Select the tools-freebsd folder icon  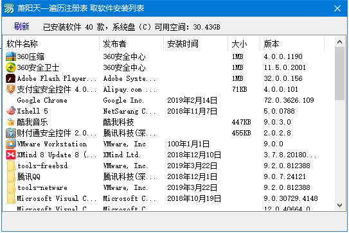click(x=11, y=166)
